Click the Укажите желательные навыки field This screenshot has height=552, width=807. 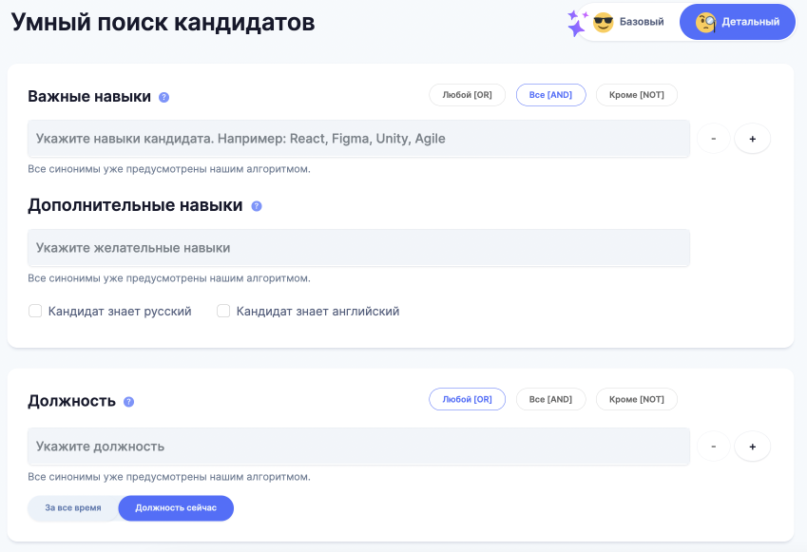(x=358, y=248)
